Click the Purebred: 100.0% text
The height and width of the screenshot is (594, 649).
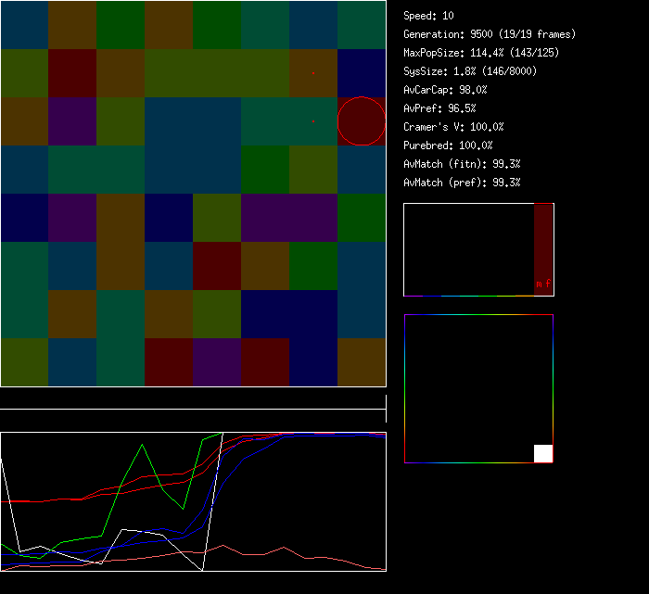[448, 145]
